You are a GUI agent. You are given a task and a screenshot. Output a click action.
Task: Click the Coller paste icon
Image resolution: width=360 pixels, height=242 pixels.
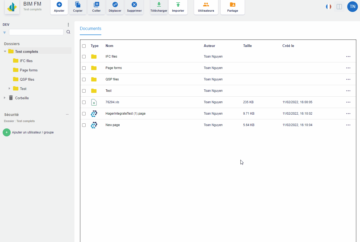97,5
